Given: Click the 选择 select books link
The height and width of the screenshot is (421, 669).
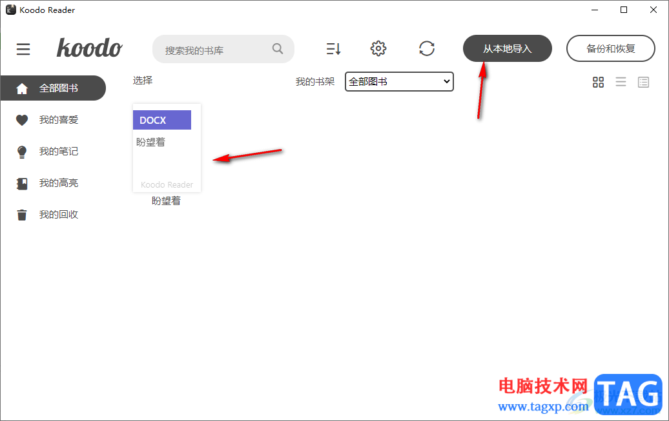Looking at the screenshot, I should coord(143,81).
